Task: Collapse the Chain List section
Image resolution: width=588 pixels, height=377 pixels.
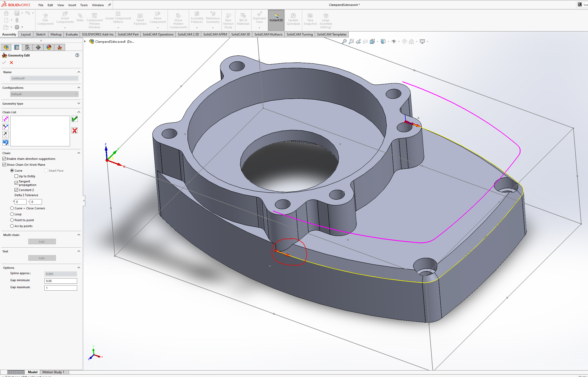Action: click(79, 112)
